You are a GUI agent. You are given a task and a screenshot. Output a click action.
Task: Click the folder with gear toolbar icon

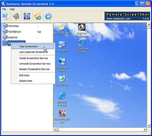38,16
